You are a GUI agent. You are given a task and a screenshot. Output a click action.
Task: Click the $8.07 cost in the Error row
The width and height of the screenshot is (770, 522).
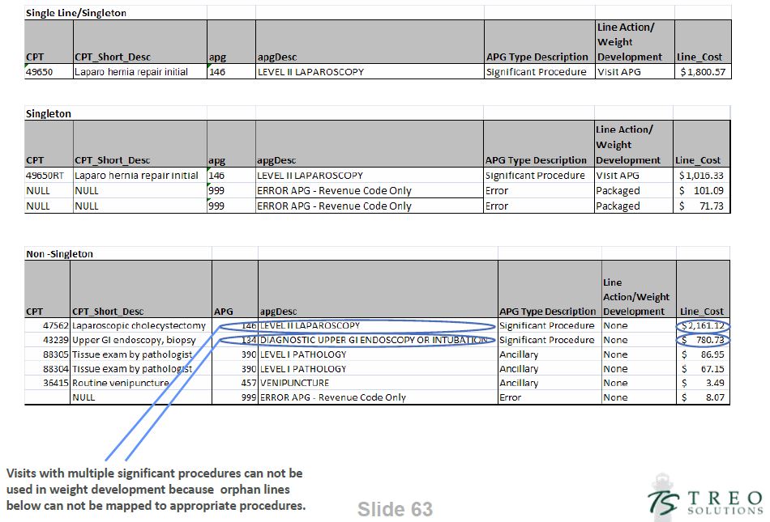click(x=703, y=397)
